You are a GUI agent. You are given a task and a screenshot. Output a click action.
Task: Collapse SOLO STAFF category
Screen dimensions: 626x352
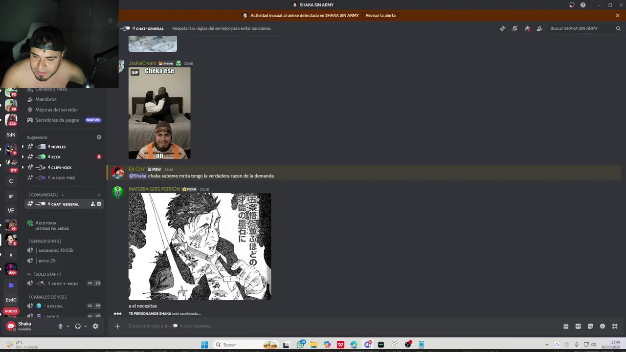[x=44, y=274]
